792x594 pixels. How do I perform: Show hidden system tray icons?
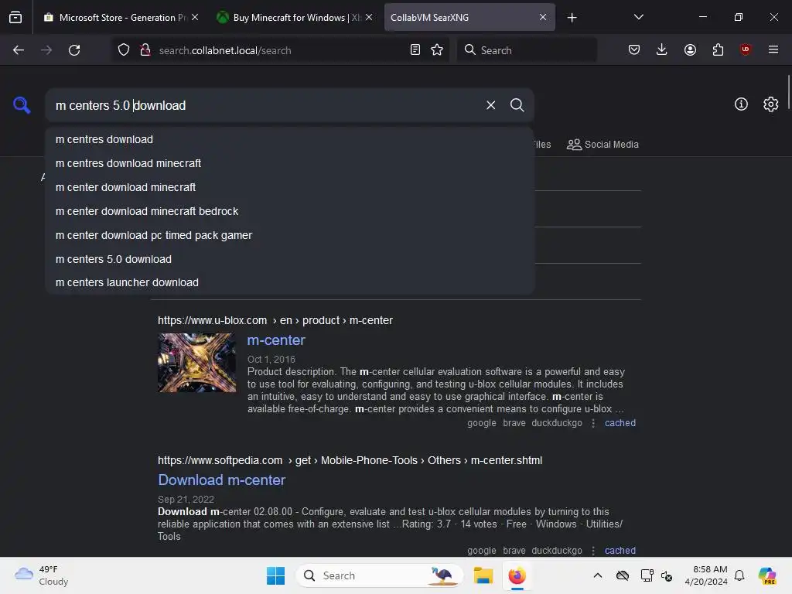(x=598, y=575)
